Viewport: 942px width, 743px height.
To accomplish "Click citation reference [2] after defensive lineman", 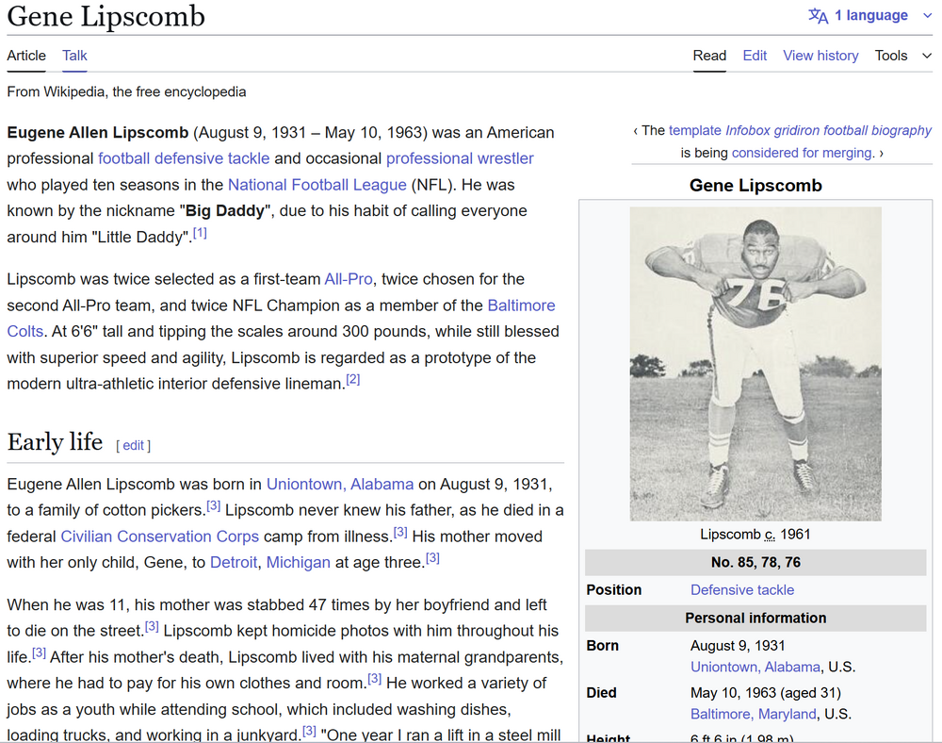I will 352,380.
